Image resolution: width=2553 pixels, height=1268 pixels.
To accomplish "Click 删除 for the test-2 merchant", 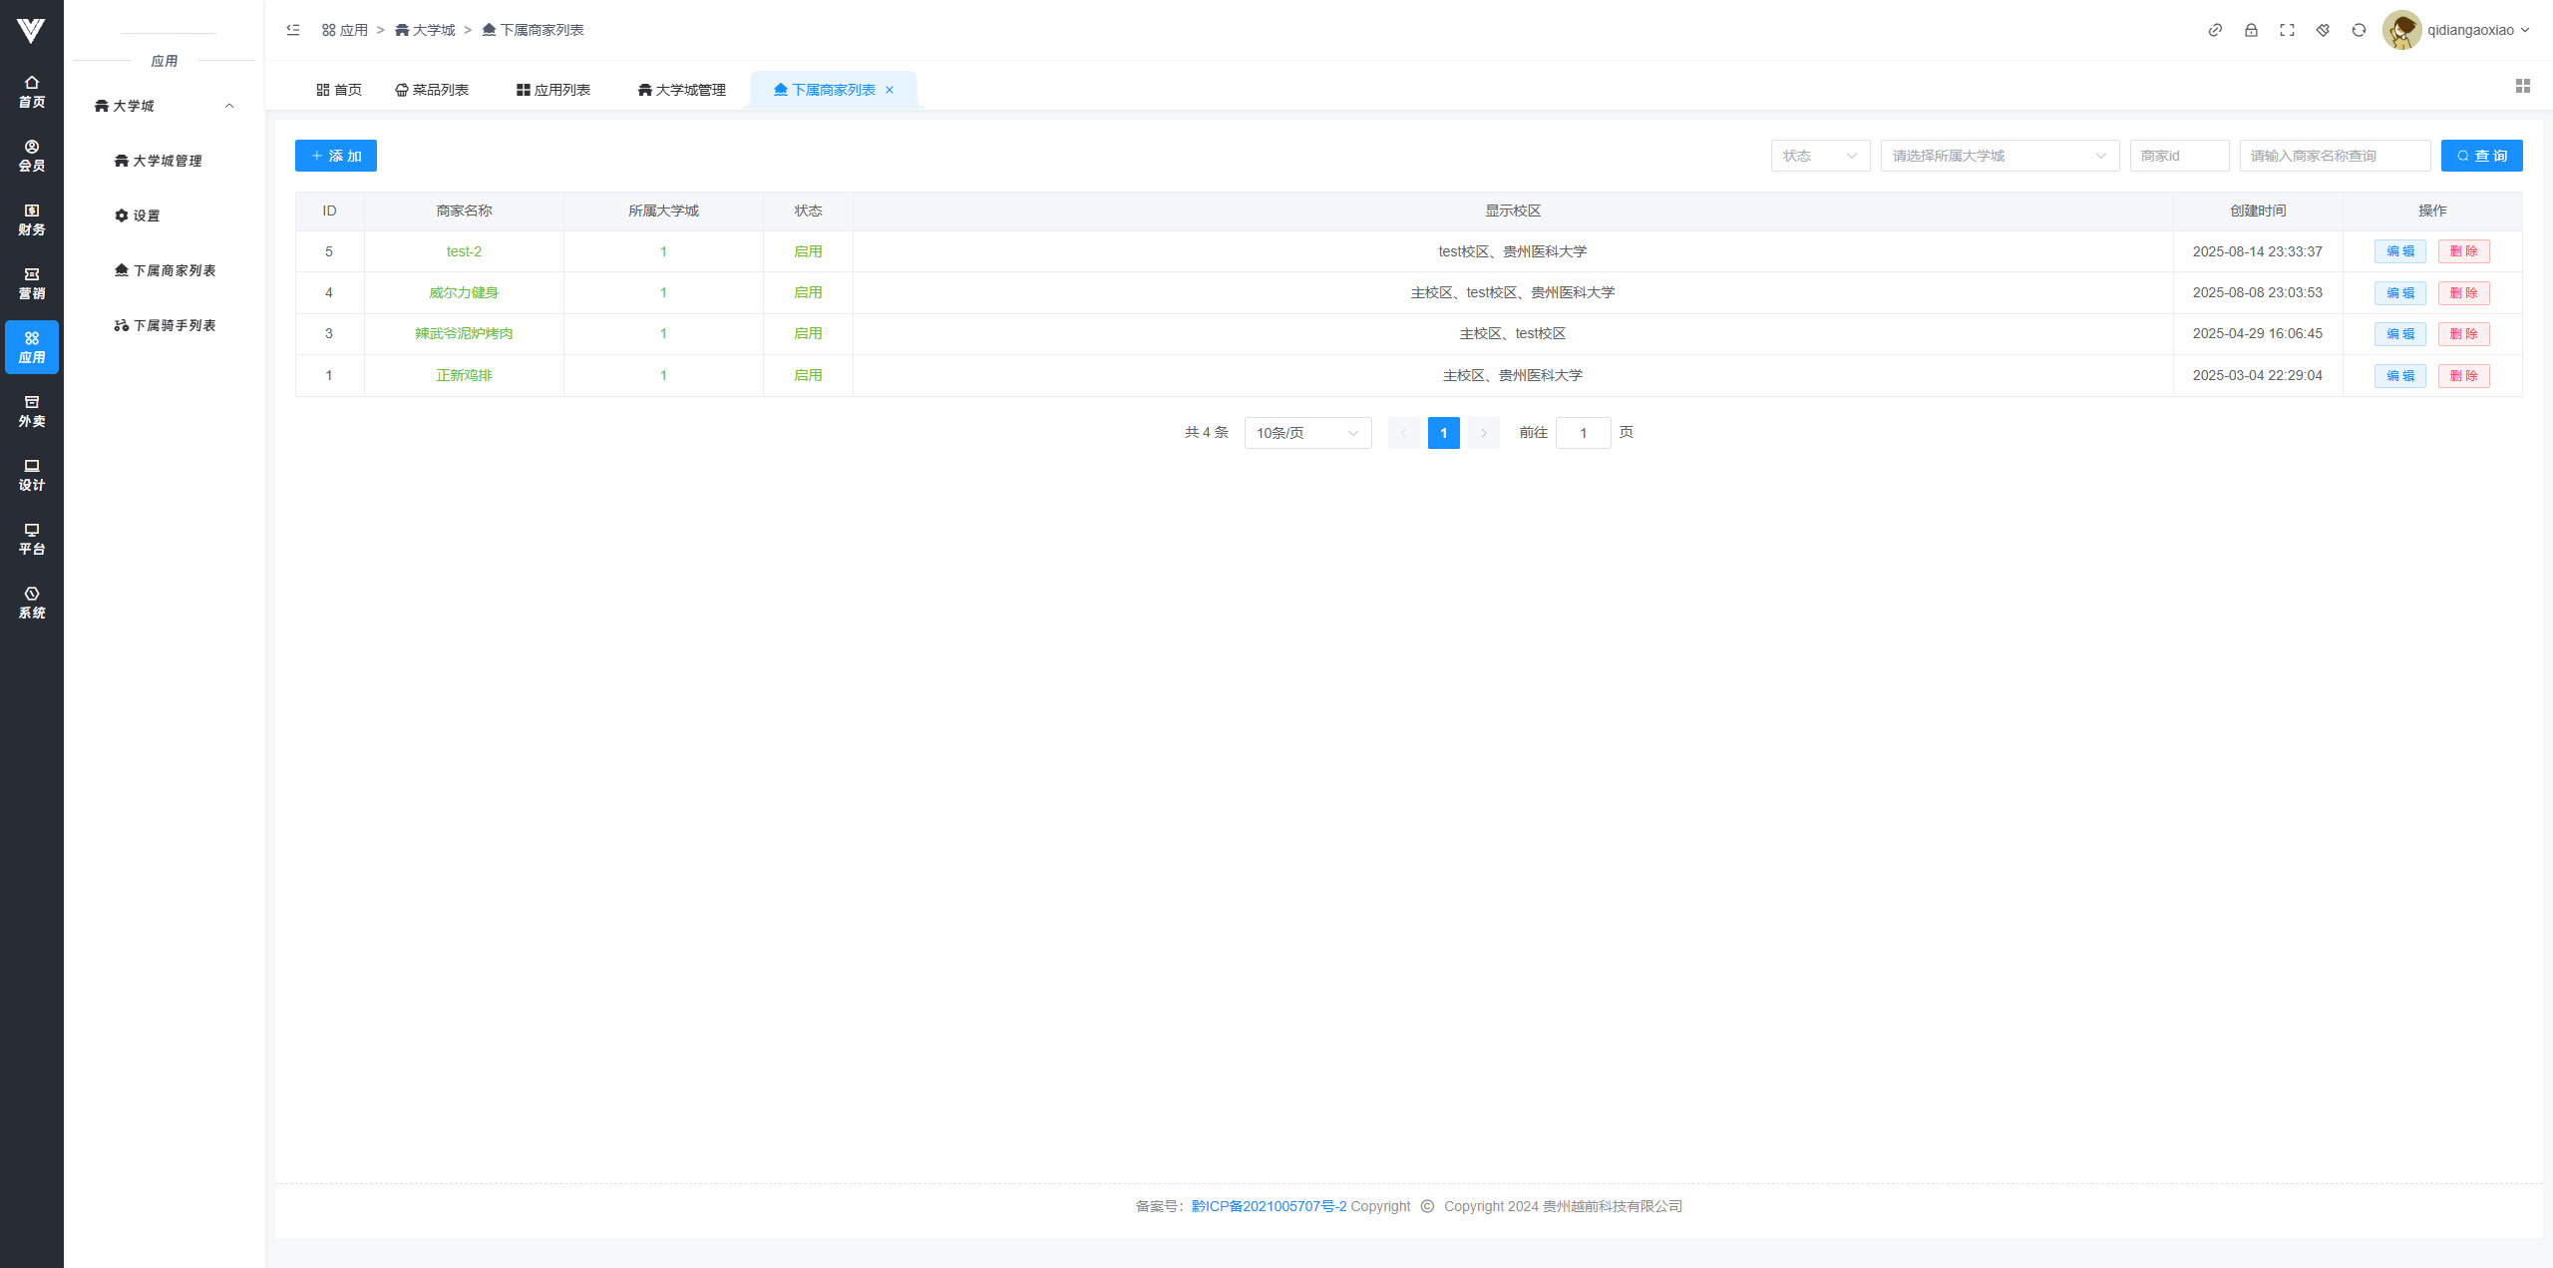I will pyautogui.click(x=2463, y=251).
